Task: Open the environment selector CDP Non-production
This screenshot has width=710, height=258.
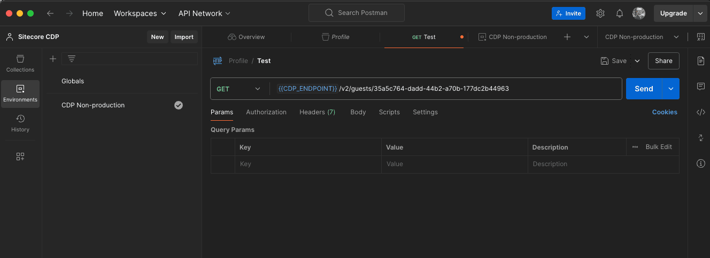Action: (642, 37)
